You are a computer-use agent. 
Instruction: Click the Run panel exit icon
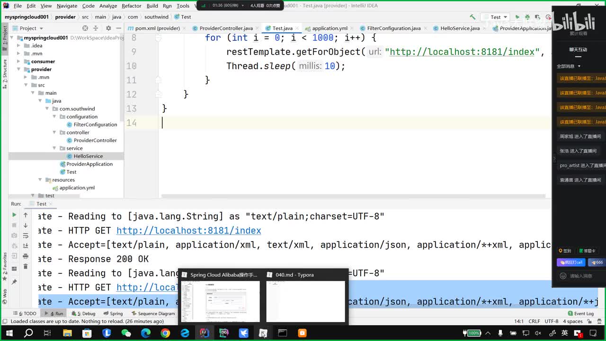pos(14,256)
